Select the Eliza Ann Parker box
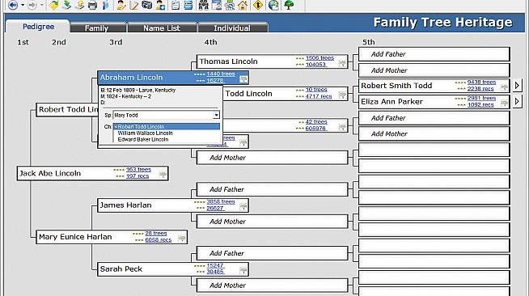 434,101
